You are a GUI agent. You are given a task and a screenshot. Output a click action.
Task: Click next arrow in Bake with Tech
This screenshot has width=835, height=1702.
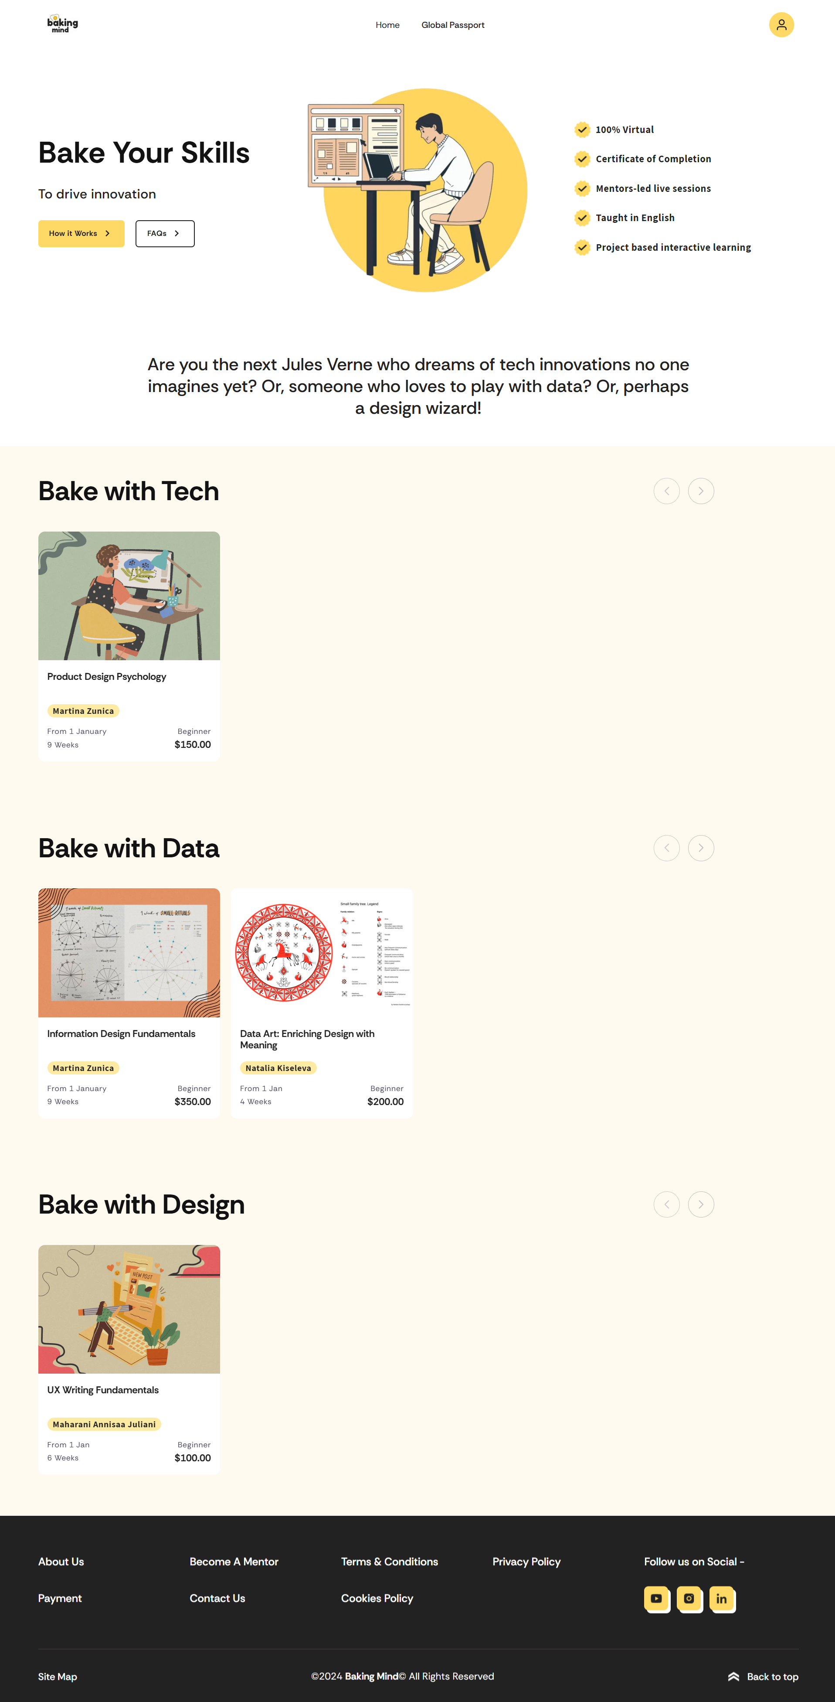(x=700, y=491)
